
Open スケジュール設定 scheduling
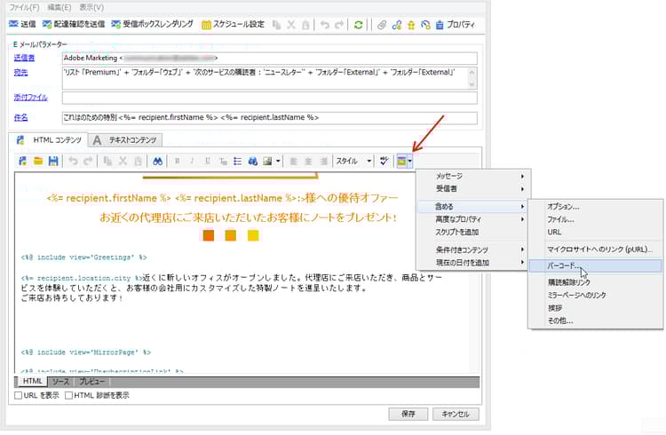233,25
